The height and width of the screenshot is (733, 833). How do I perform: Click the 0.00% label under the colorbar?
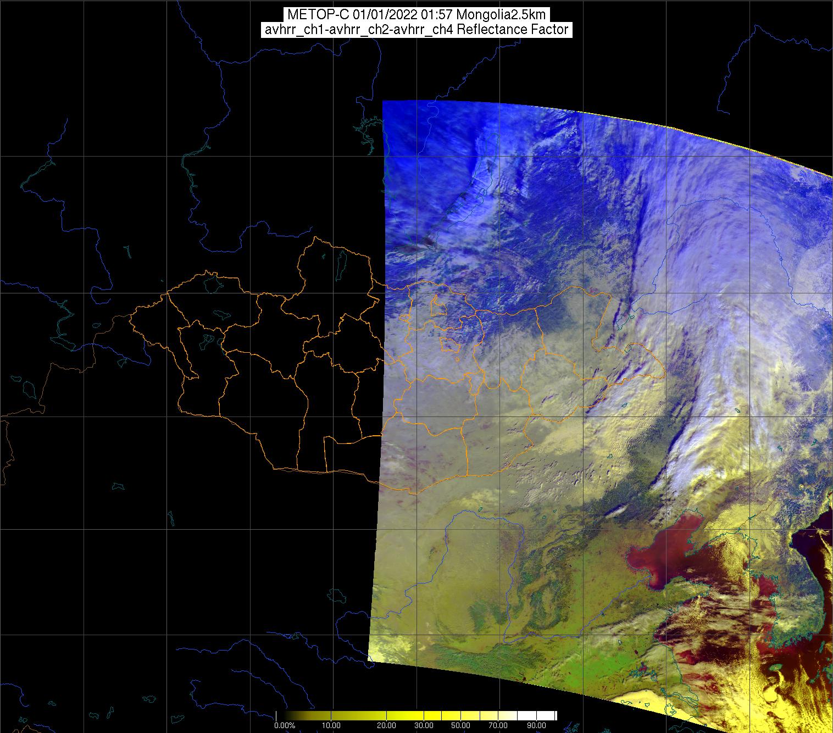pyautogui.click(x=284, y=725)
